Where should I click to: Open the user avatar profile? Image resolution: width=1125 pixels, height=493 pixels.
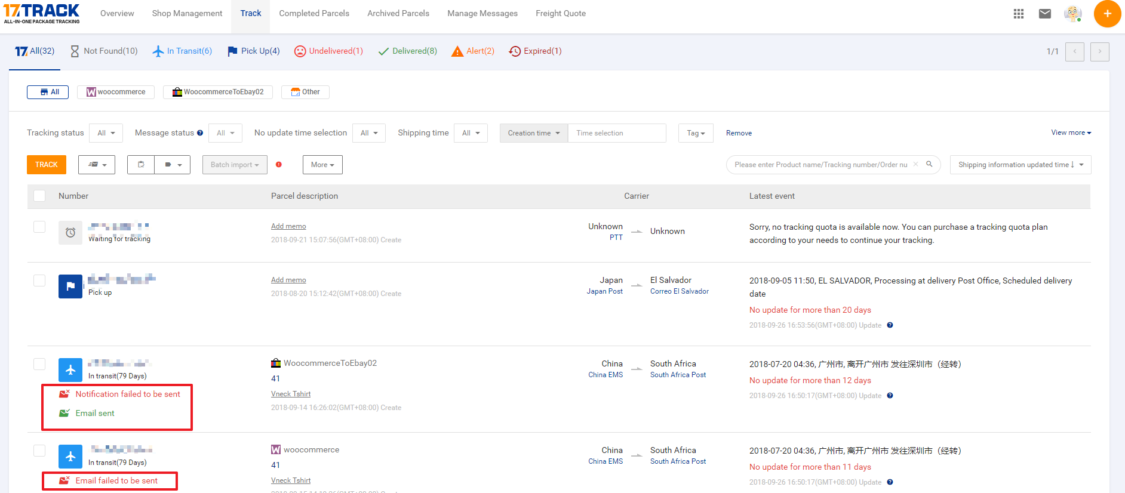(x=1073, y=14)
